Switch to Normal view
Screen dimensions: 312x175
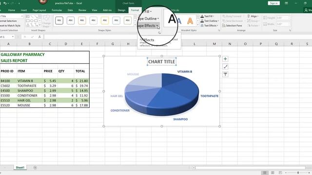point(265,173)
